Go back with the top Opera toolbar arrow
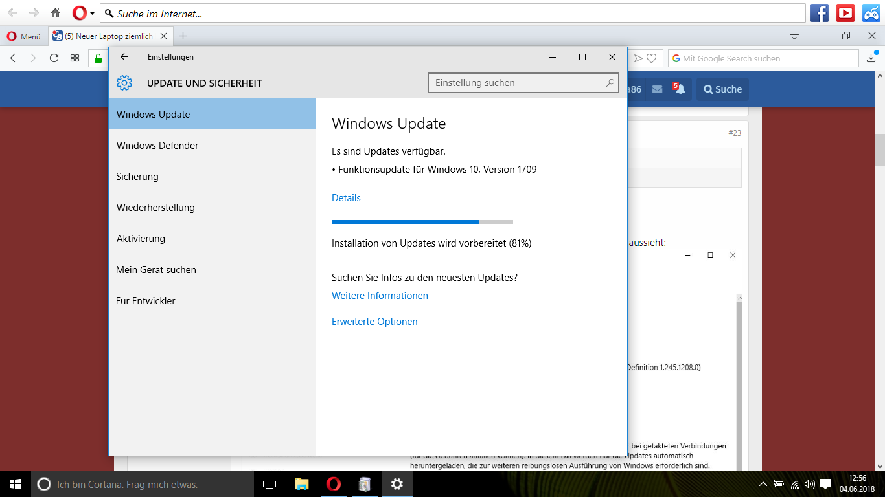885x497 pixels. pyautogui.click(x=13, y=13)
